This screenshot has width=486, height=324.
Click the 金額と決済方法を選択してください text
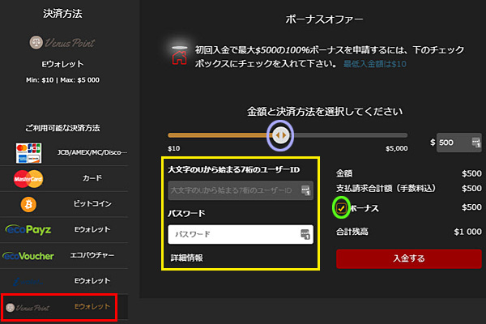pyautogui.click(x=325, y=112)
